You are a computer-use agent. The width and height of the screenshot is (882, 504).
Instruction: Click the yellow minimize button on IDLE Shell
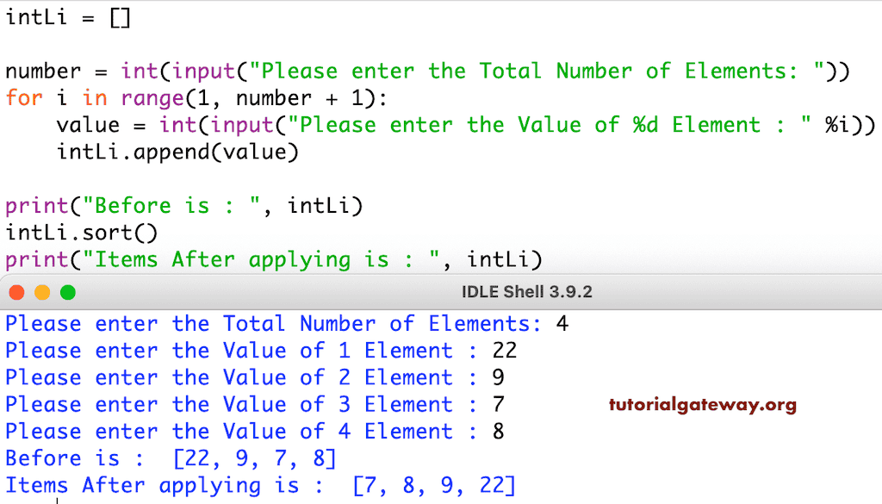click(x=42, y=291)
